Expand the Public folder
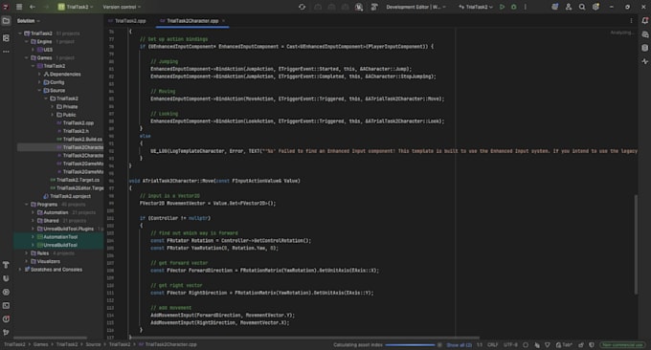Image resolution: width=651 pixels, height=350 pixels. pyautogui.click(x=53, y=115)
